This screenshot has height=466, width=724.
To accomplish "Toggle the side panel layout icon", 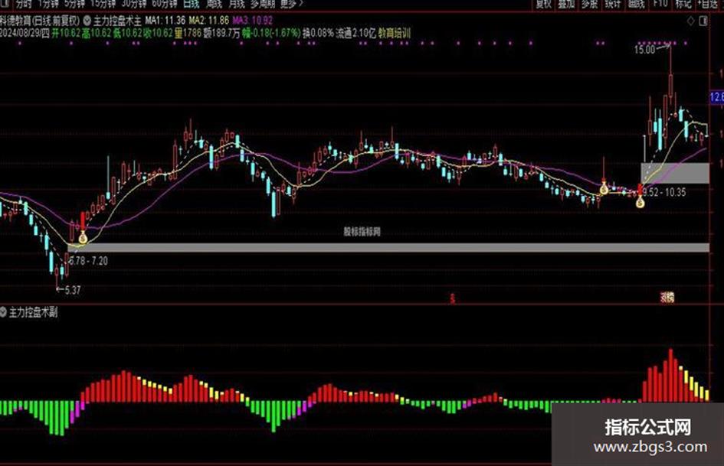I will click(x=703, y=21).
